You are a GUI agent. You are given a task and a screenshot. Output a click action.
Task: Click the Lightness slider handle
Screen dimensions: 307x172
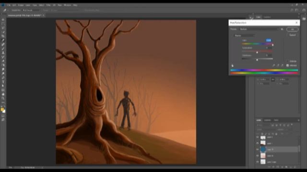(257, 60)
